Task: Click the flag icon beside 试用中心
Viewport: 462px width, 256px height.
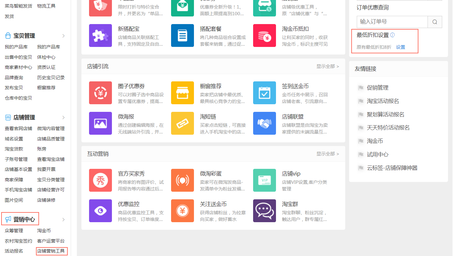Action: 361,155
